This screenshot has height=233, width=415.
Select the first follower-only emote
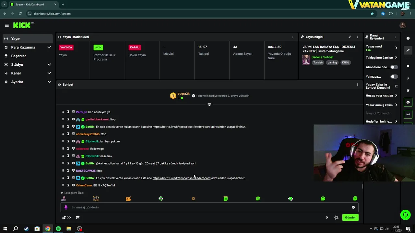(x=64, y=198)
